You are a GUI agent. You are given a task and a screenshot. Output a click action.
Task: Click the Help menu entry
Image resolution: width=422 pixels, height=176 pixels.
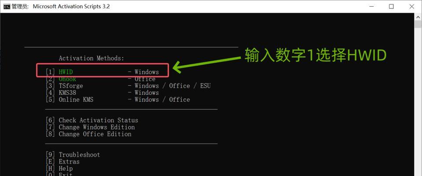tap(59, 169)
